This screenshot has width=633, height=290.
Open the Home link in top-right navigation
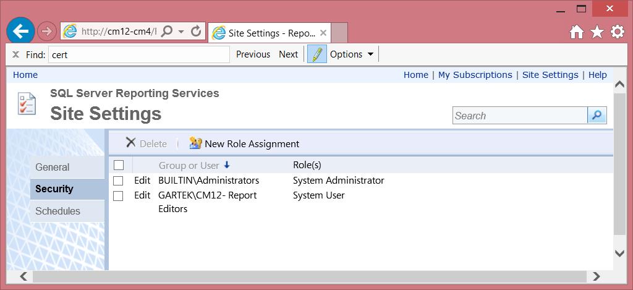(416, 75)
